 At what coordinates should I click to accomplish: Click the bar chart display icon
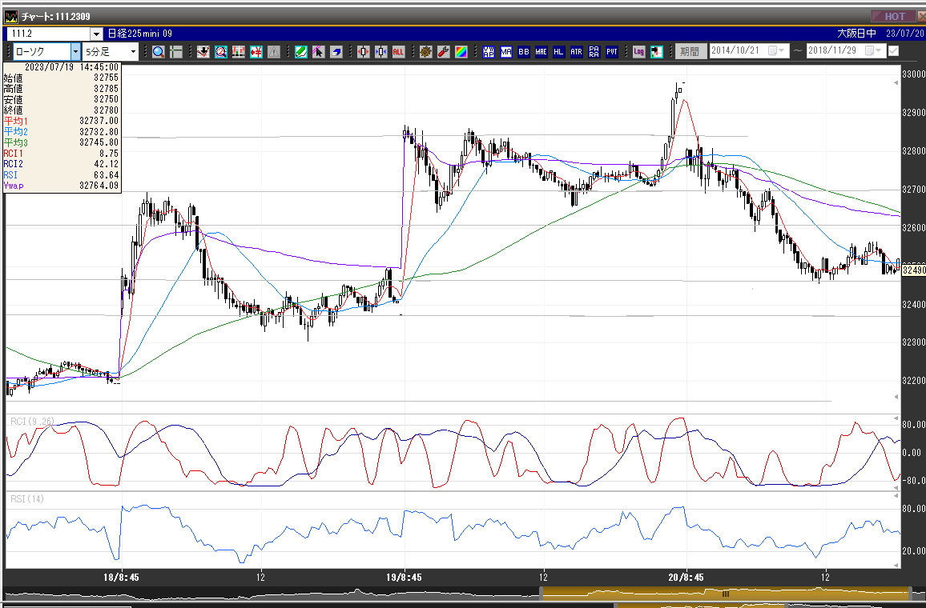(x=239, y=52)
